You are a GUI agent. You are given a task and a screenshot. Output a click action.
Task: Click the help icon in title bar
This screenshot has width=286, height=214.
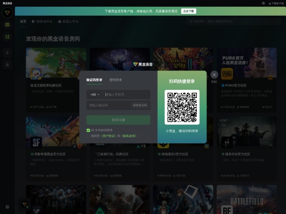[x=264, y=3]
